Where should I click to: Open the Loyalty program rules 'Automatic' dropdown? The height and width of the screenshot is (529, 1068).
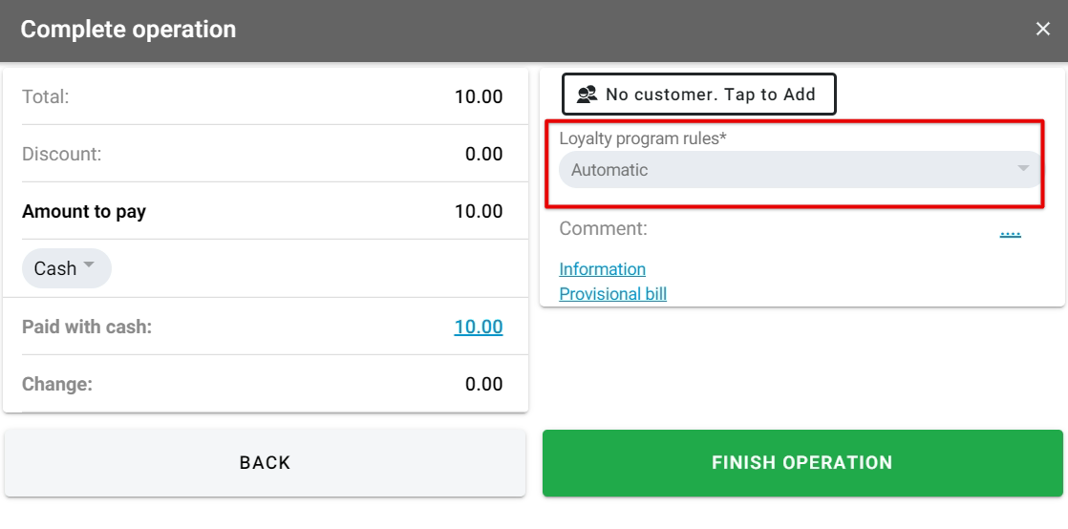click(793, 170)
